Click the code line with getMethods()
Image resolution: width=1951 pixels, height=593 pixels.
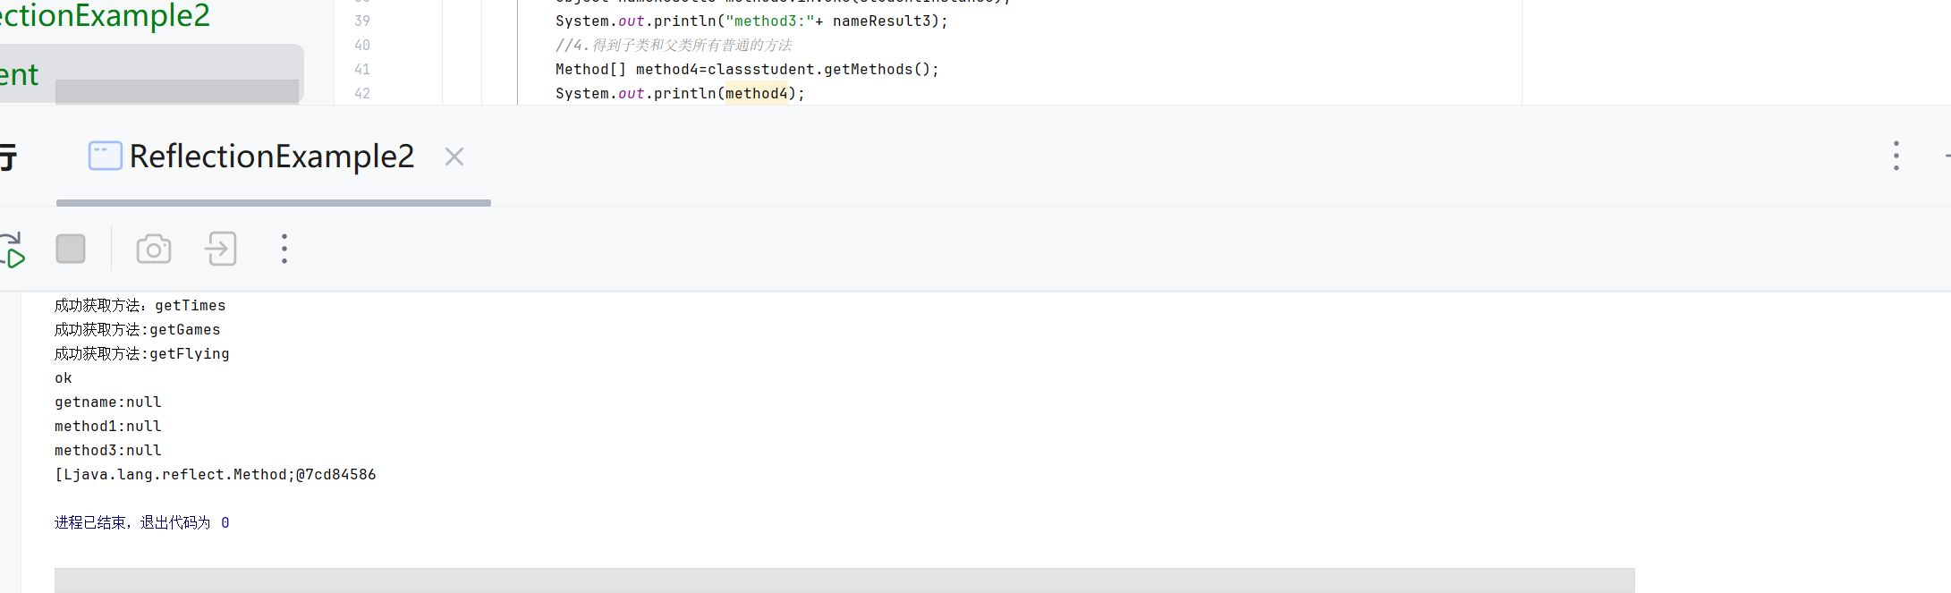[x=747, y=69]
